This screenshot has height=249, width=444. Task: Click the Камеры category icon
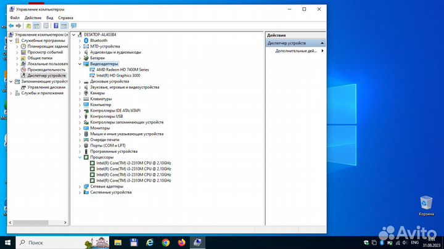pos(86,93)
